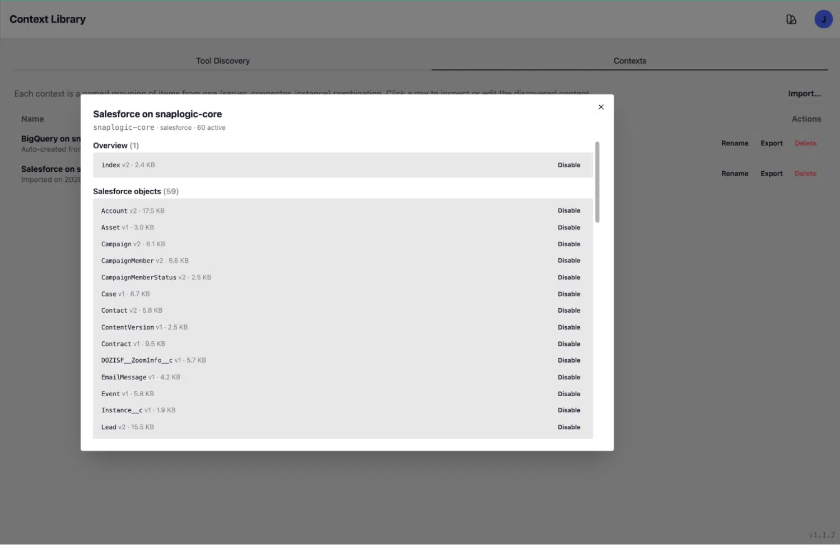Screen dimensions: 840x545
Task: Rename the Salesforce context
Action: point(735,173)
